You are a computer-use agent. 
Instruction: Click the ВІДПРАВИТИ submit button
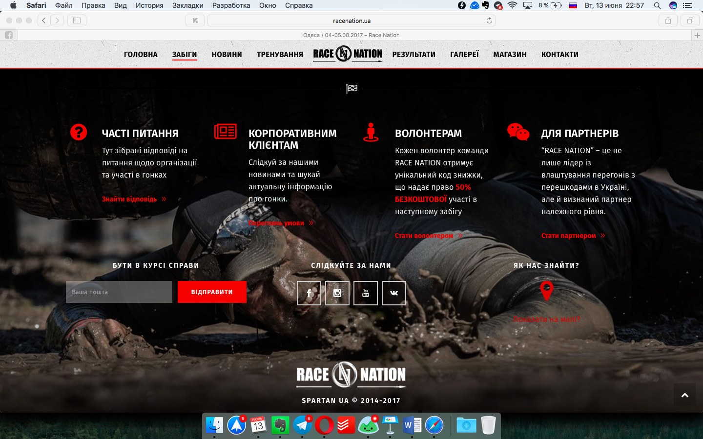pos(212,292)
